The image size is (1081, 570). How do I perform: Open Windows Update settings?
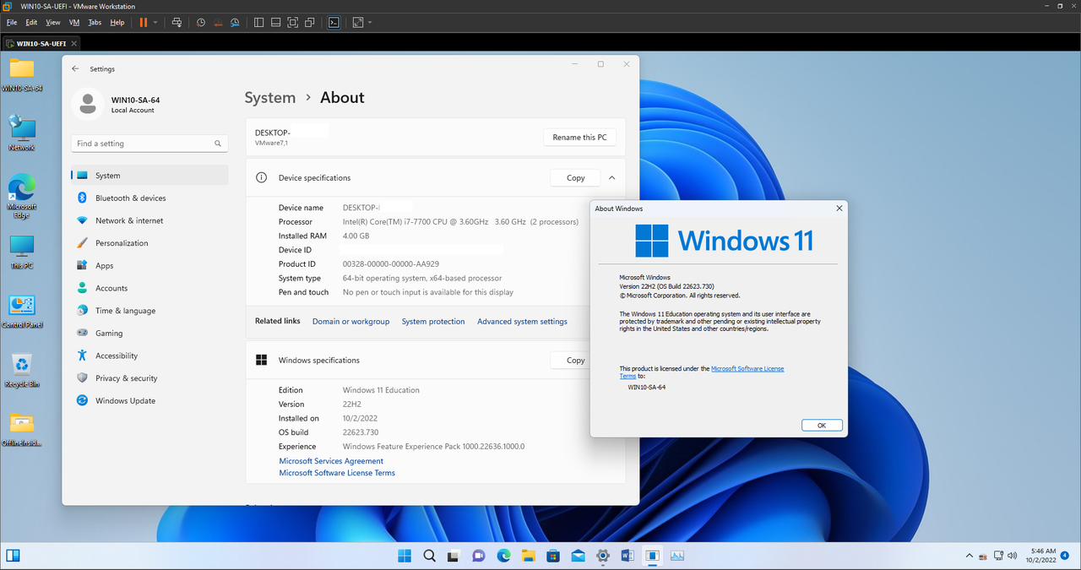149,400
